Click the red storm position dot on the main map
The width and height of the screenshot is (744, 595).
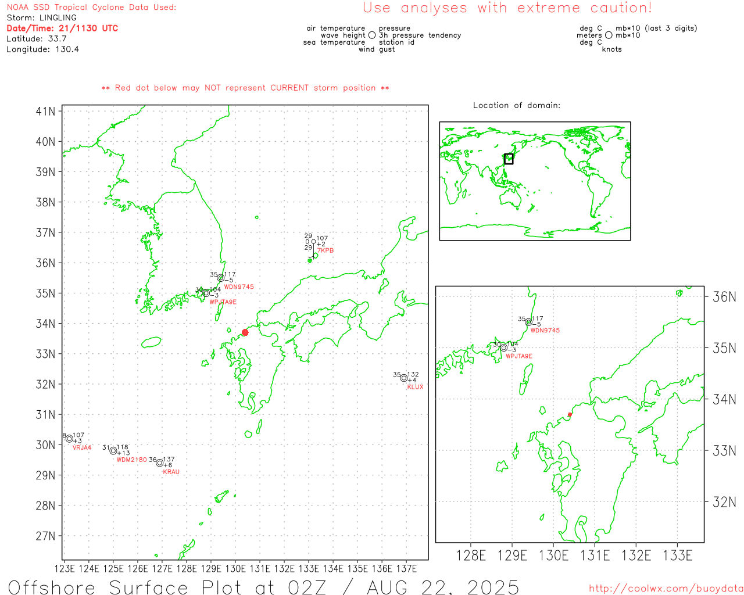245,332
